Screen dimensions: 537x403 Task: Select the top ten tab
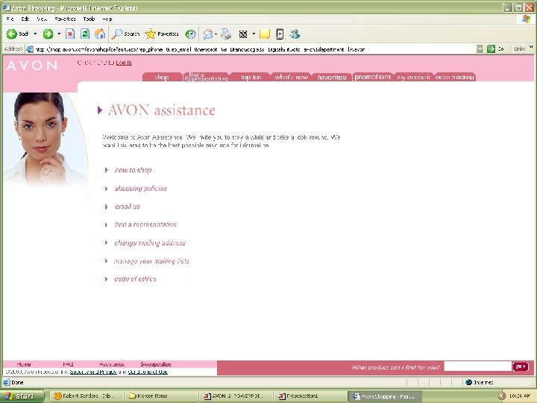click(x=251, y=77)
